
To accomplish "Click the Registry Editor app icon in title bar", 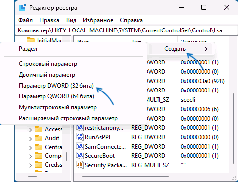I will (x=22, y=8).
